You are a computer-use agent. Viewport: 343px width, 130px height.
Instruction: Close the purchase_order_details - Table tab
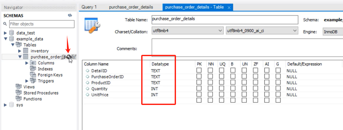(x=229, y=7)
